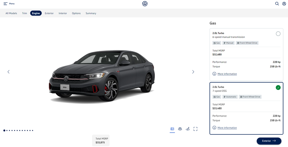
Task: Open More information for manual transmission
Action: tap(227, 74)
